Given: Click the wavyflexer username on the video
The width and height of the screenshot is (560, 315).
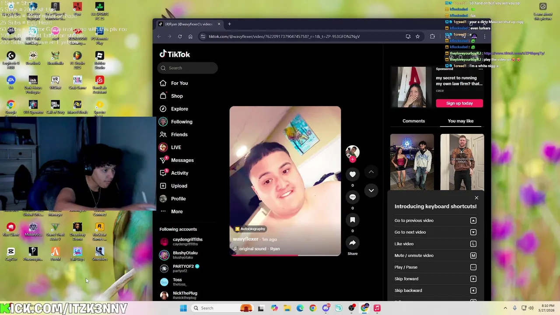Looking at the screenshot, I should point(245,239).
